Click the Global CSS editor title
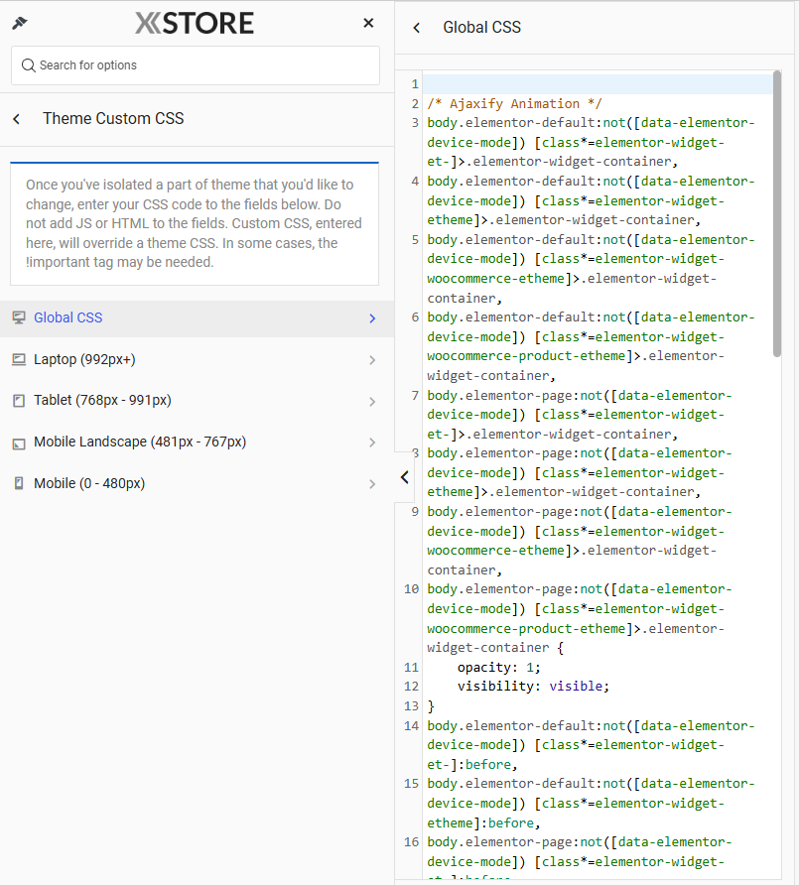 (x=481, y=27)
